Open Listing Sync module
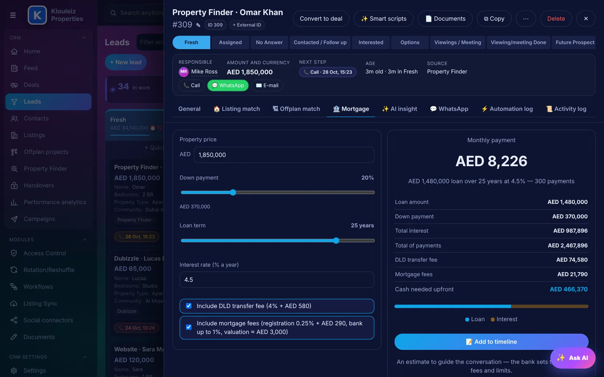This screenshot has height=377, width=604. click(48, 304)
